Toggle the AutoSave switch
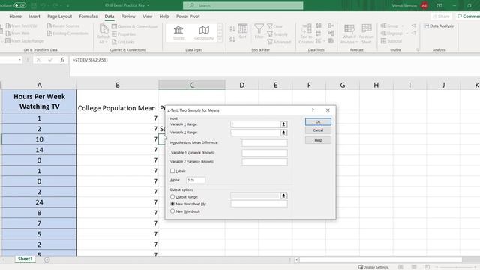This screenshot has width=480, height=270. pyautogui.click(x=20, y=5)
